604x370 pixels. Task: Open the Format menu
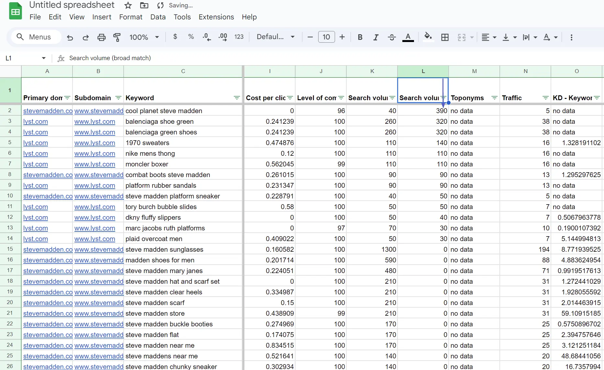tap(131, 17)
